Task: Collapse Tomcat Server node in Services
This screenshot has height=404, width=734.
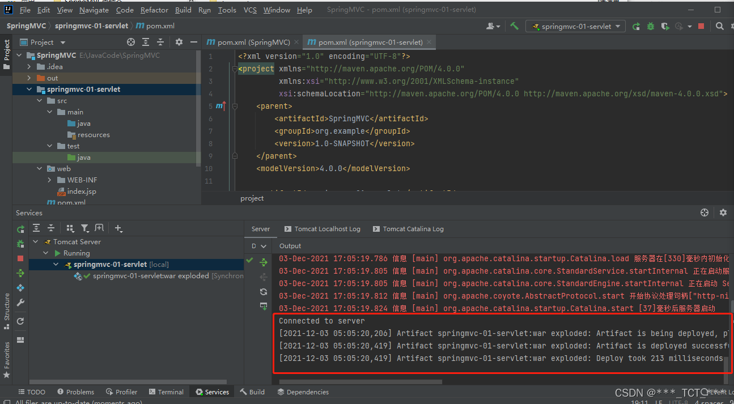Action: [x=36, y=242]
